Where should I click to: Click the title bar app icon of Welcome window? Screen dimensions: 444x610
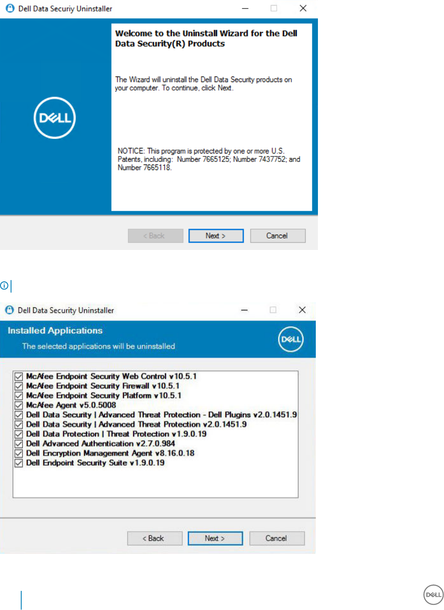pos(10,9)
